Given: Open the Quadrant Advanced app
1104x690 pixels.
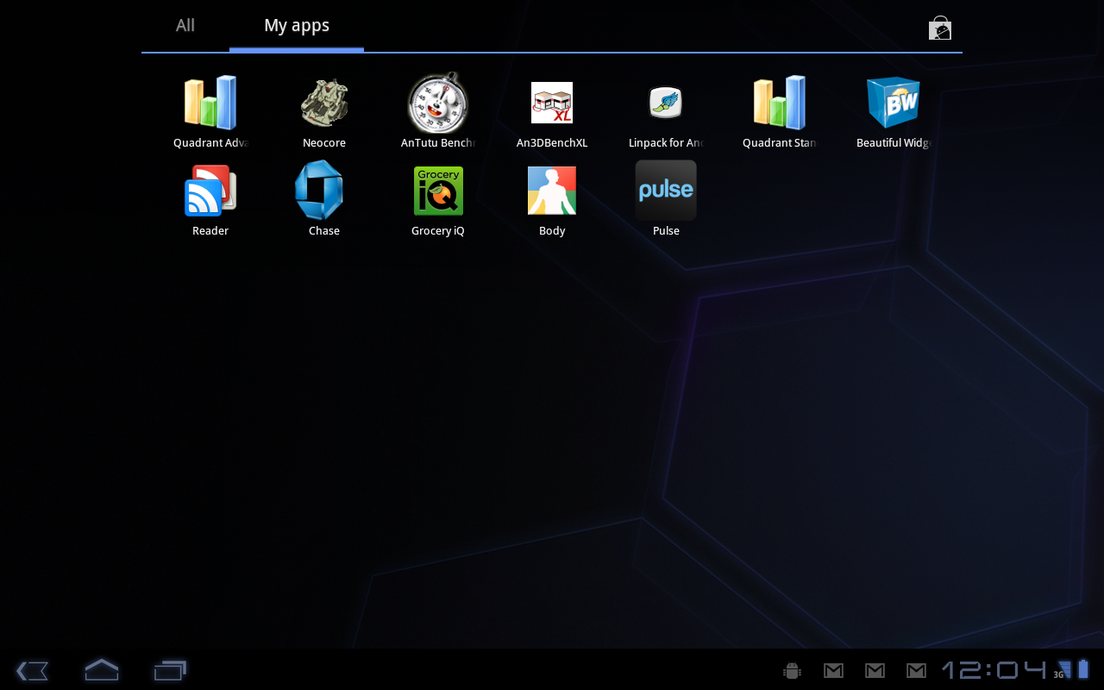Looking at the screenshot, I should pos(210,103).
